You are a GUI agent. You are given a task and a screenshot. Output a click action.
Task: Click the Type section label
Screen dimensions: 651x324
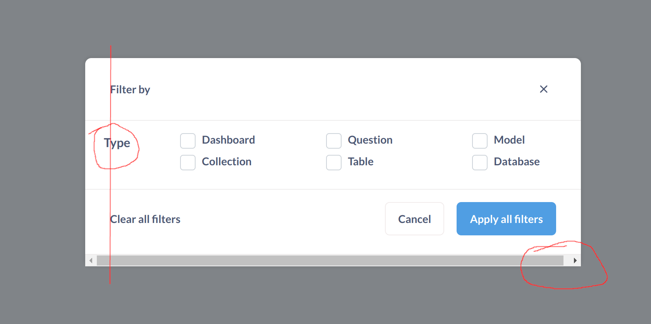pyautogui.click(x=117, y=142)
